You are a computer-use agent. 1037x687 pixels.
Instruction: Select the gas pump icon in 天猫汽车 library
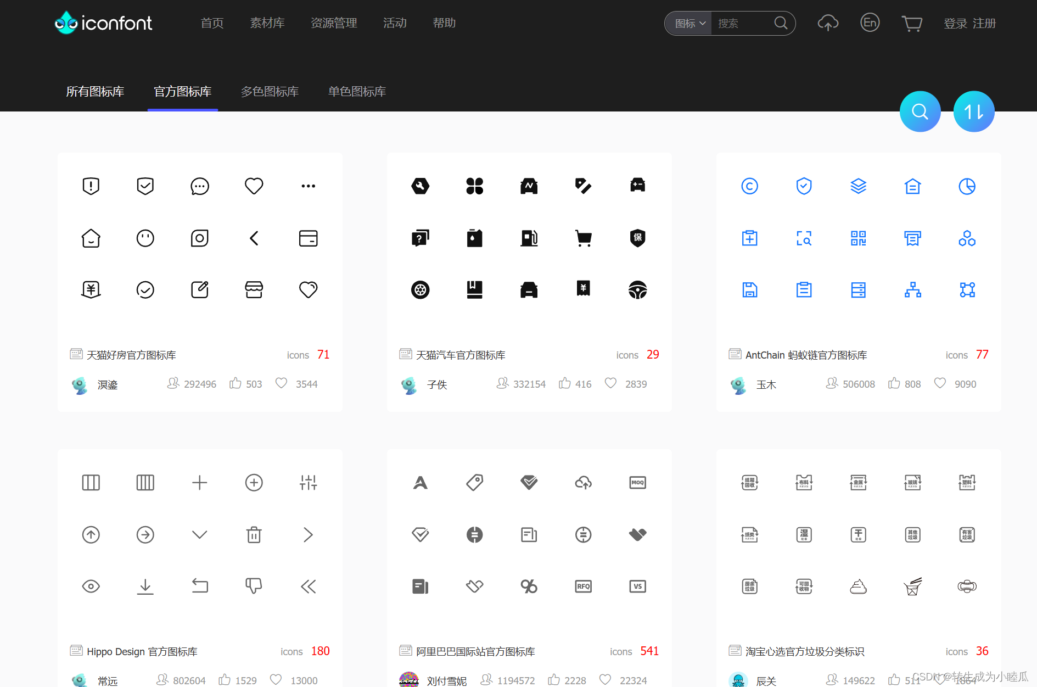point(529,238)
